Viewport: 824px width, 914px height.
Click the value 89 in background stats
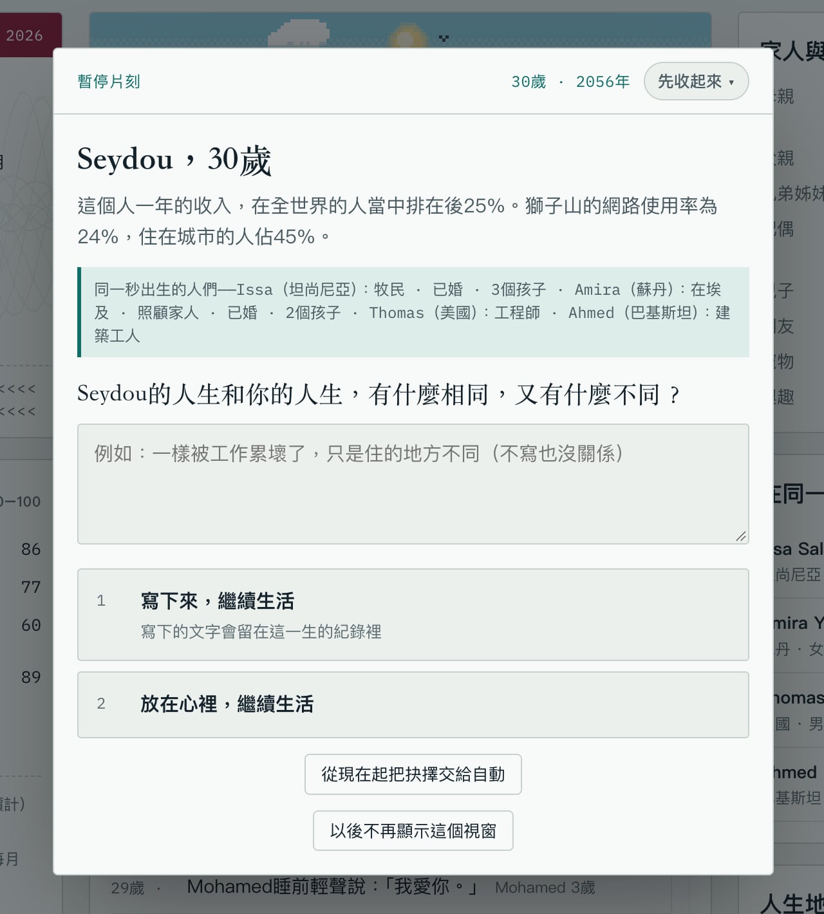coord(31,677)
